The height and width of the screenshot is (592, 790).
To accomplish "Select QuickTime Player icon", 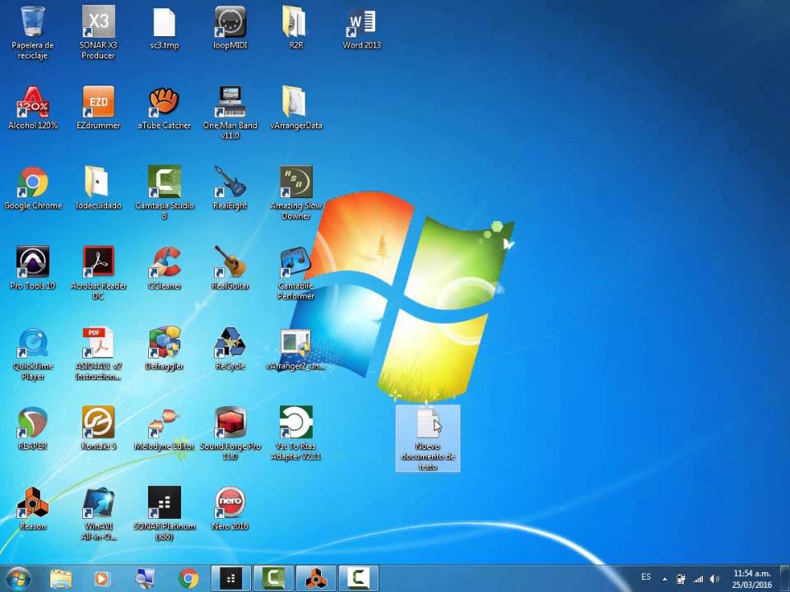I will click(x=33, y=353).
